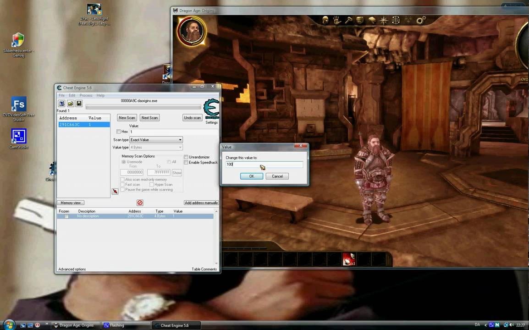Click the dwarf character portrait

[x=192, y=31]
